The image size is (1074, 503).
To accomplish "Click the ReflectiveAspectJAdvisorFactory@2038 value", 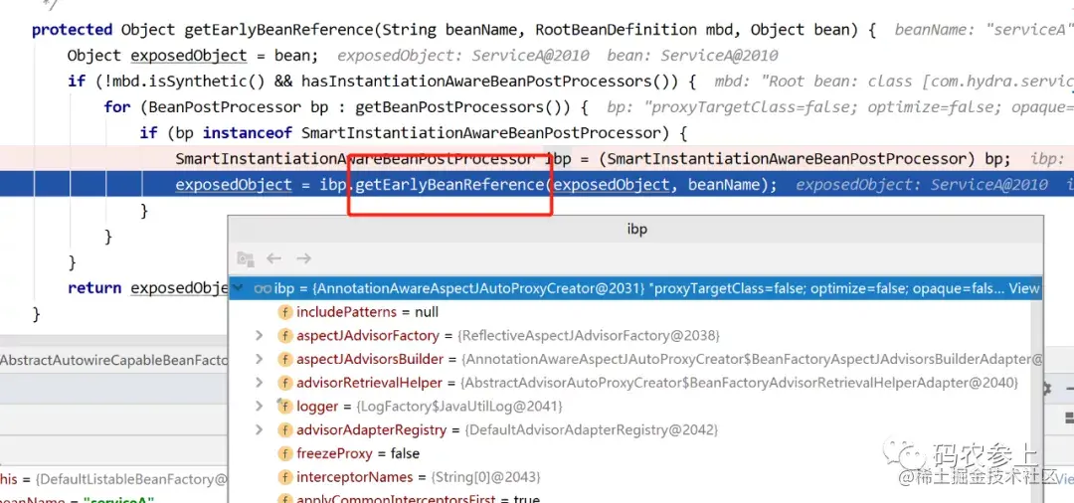I will pos(589,336).
